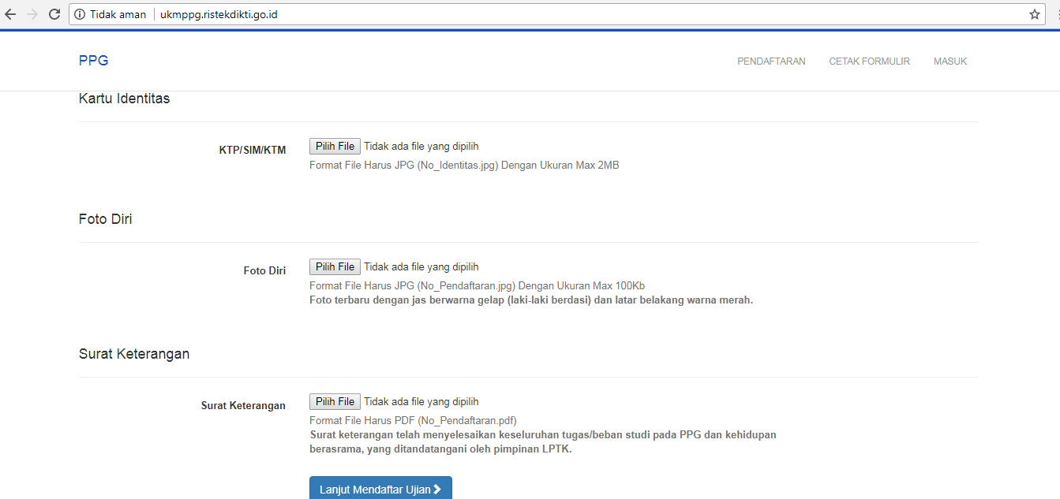This screenshot has height=499, width=1060.
Task: Click the Kartu Identitas heading
Action: coord(124,99)
